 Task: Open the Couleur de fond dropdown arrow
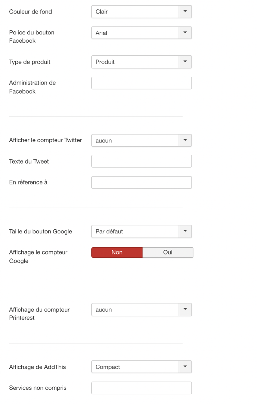[185, 12]
